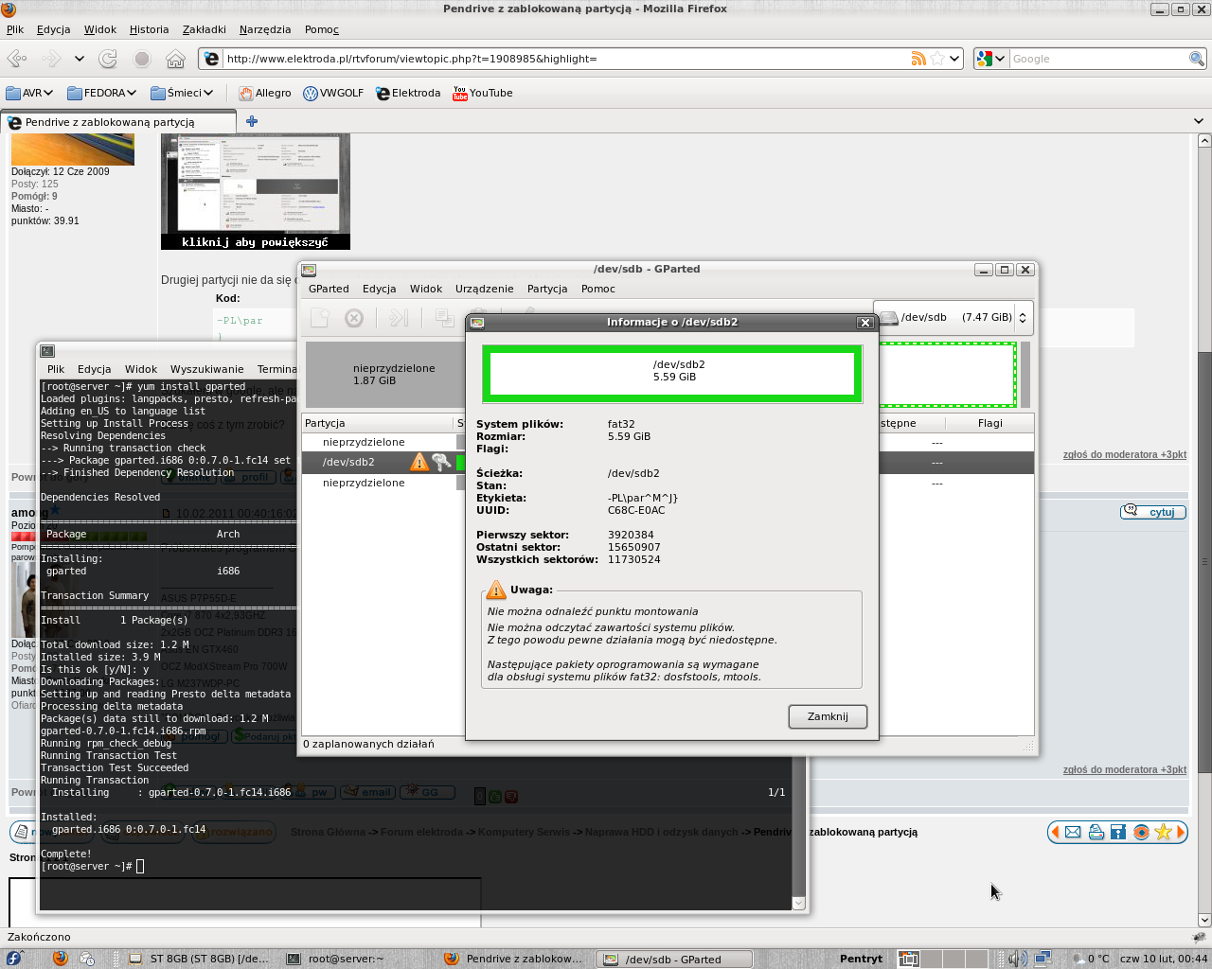Click the yellow star icon in forum toolbar
1212x969 pixels.
[x=1163, y=832]
